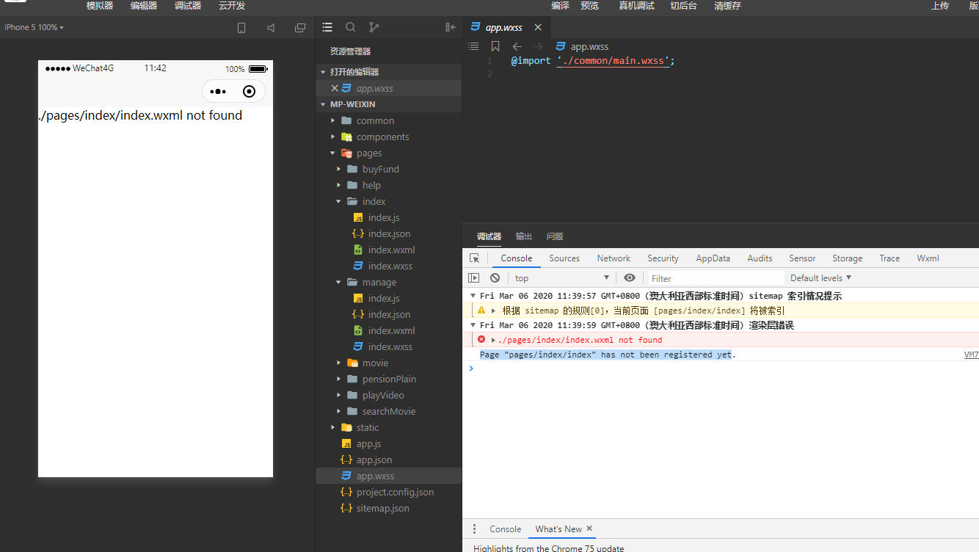Click the 编译 toolbar button
The width and height of the screenshot is (979, 552).
click(x=560, y=5)
